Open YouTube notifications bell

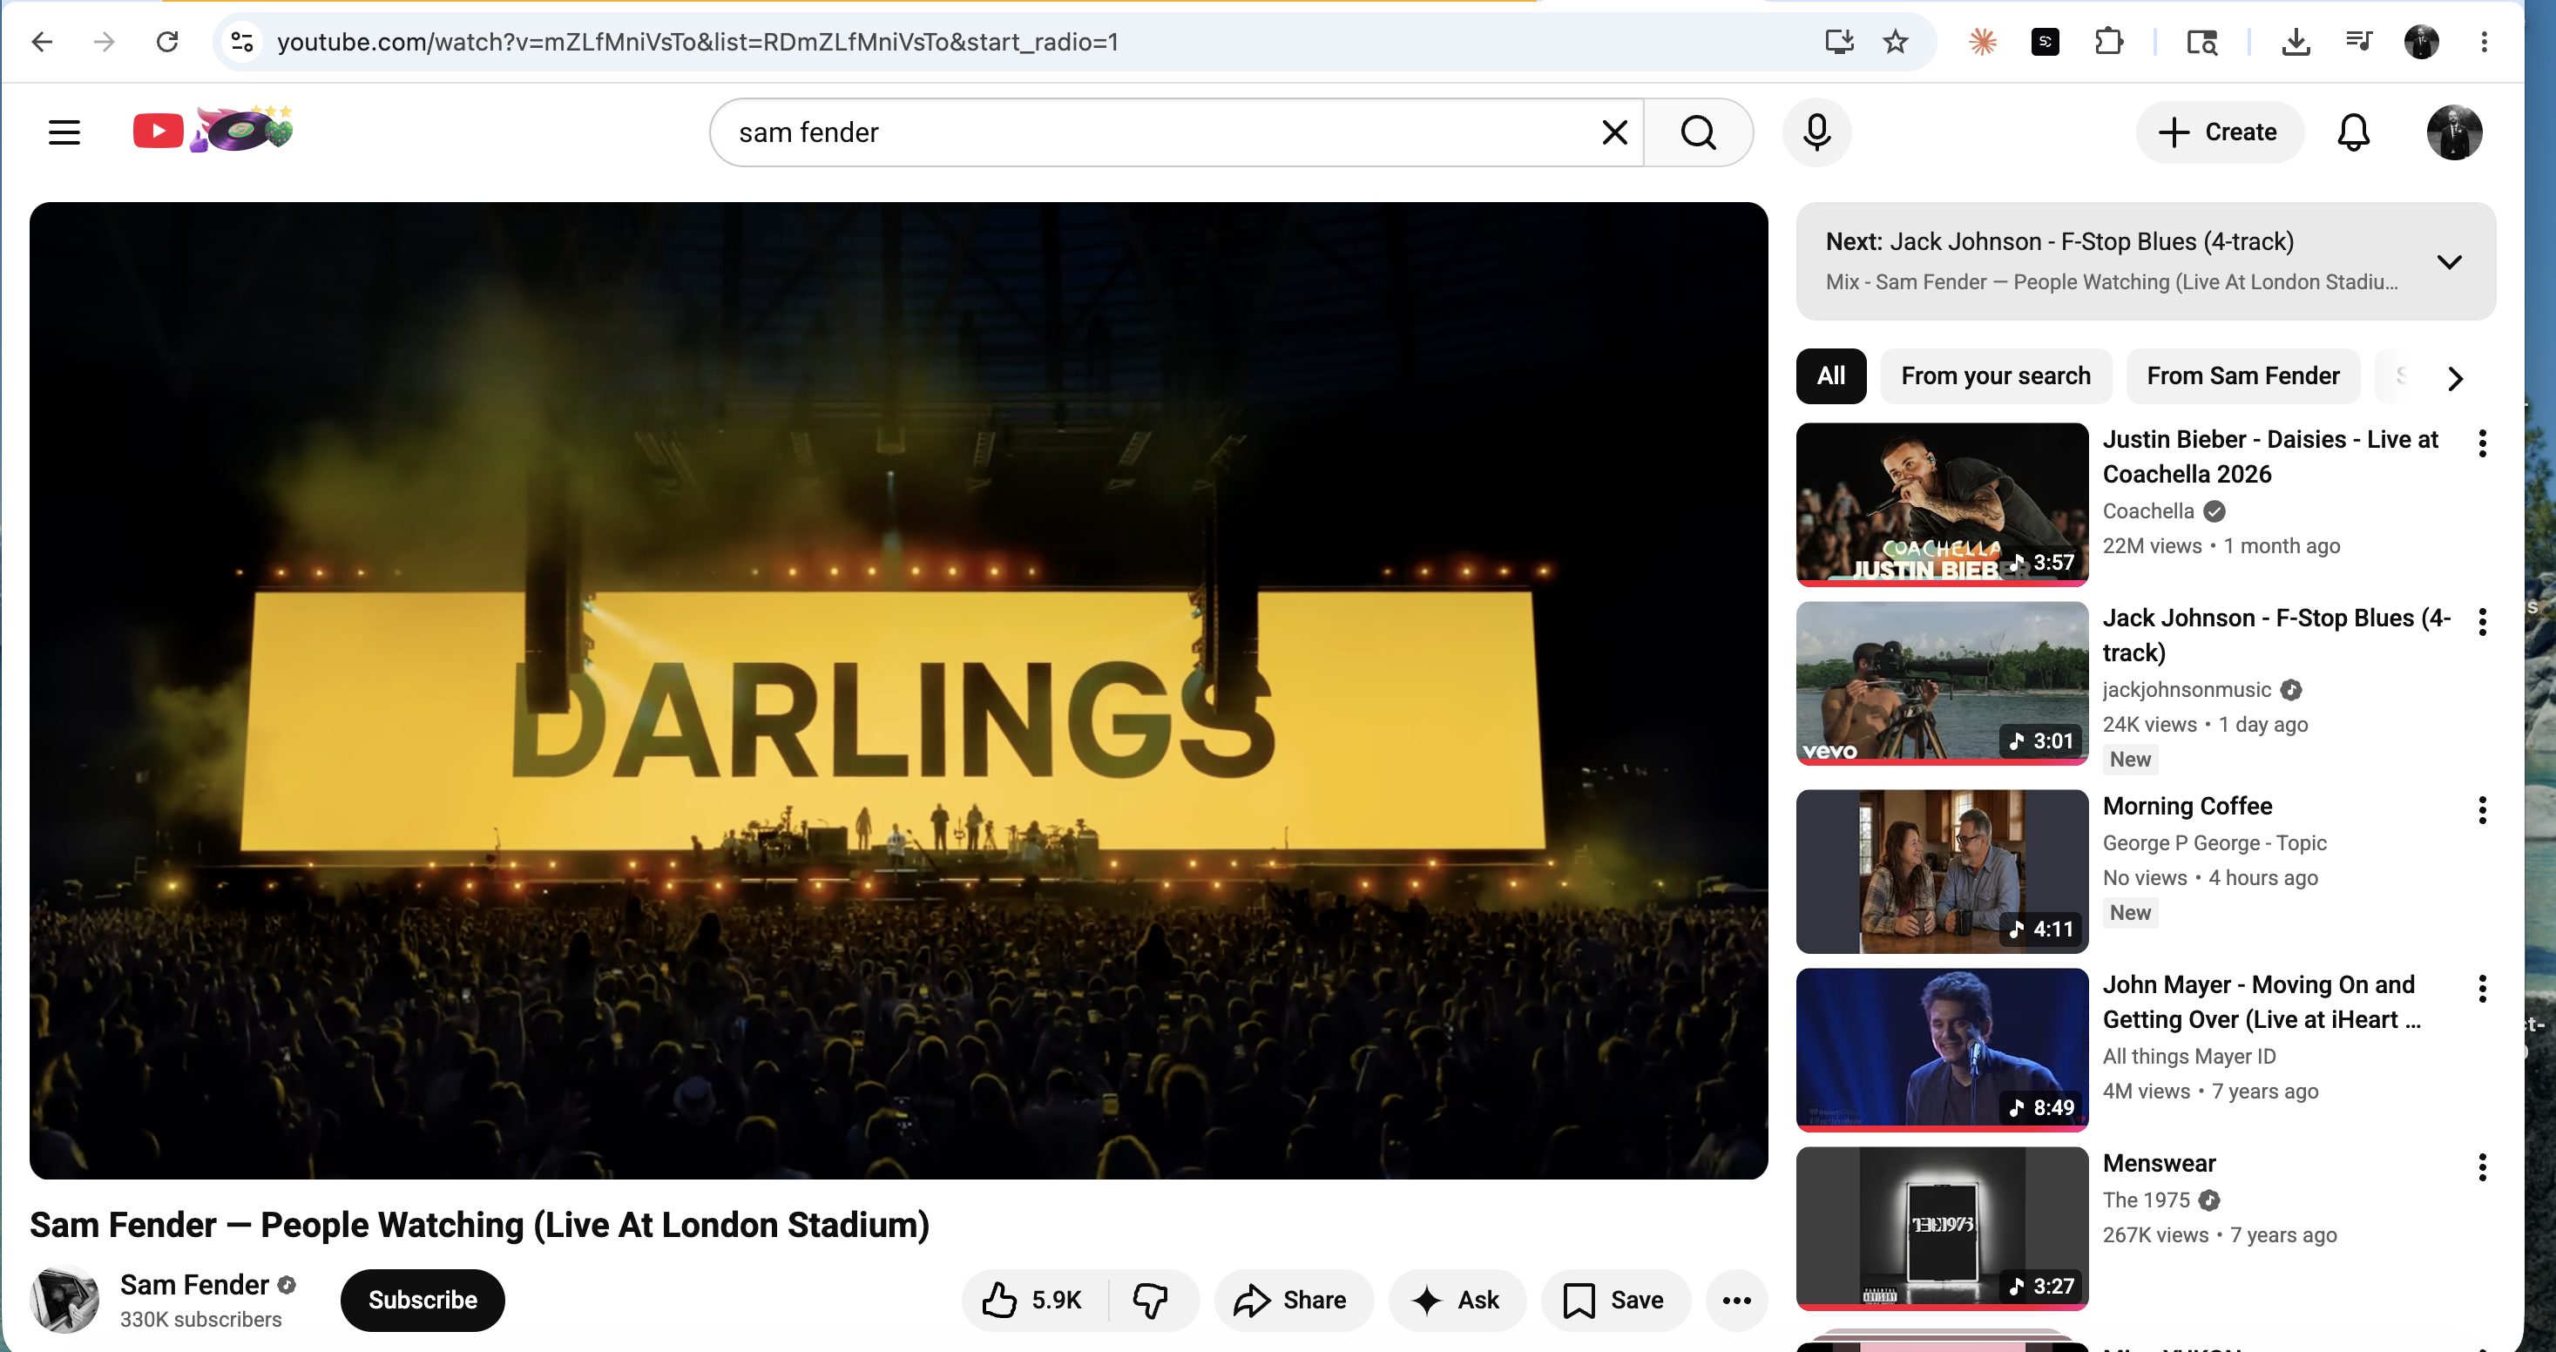[x=2354, y=132]
